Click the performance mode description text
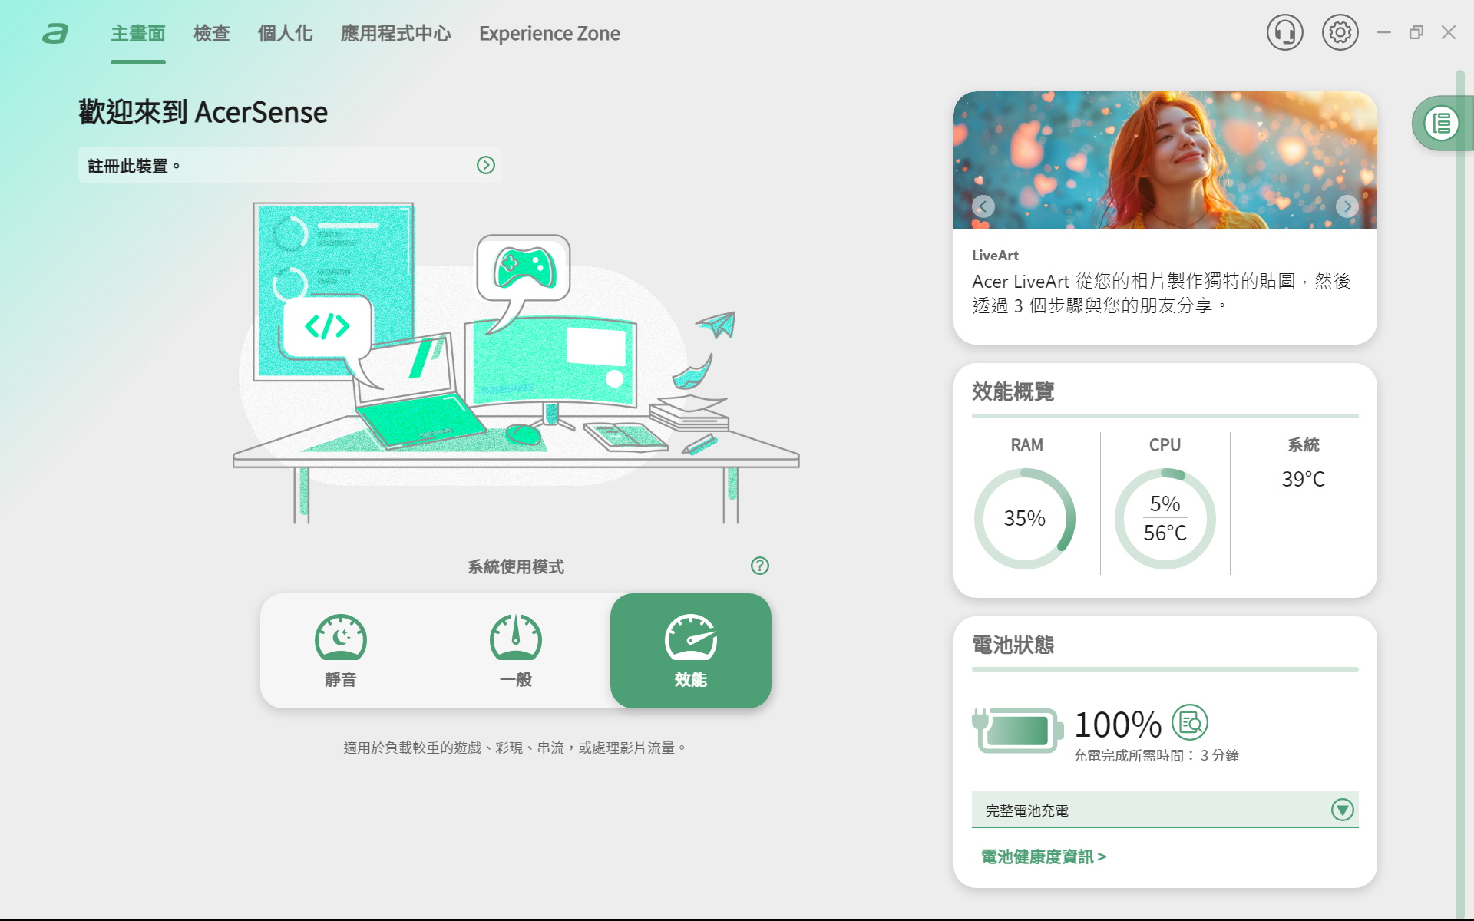Image resolution: width=1474 pixels, height=921 pixels. coord(514,748)
